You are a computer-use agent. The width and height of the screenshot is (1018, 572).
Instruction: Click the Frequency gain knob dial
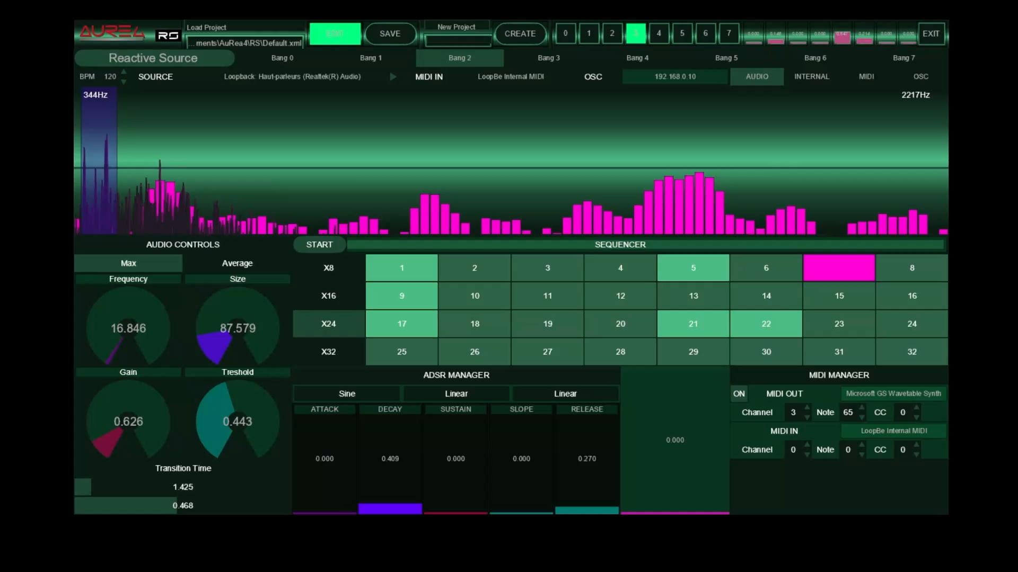[x=128, y=328]
